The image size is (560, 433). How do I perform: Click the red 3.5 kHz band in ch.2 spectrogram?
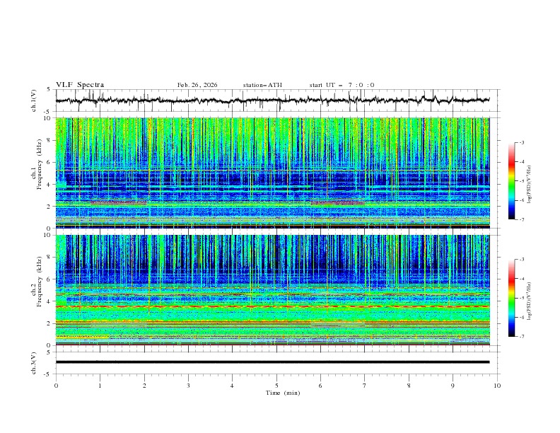(272, 306)
